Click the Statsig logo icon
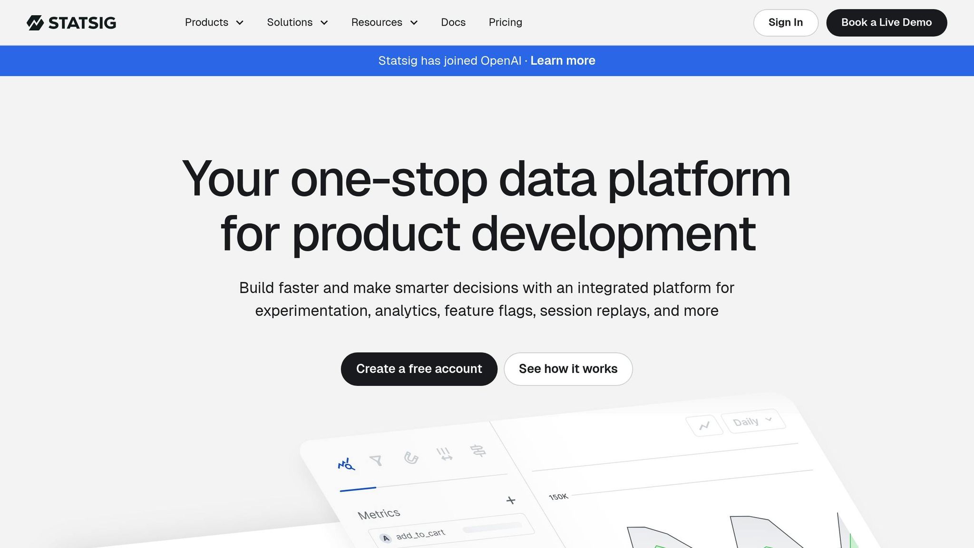The image size is (974, 548). [x=35, y=23]
